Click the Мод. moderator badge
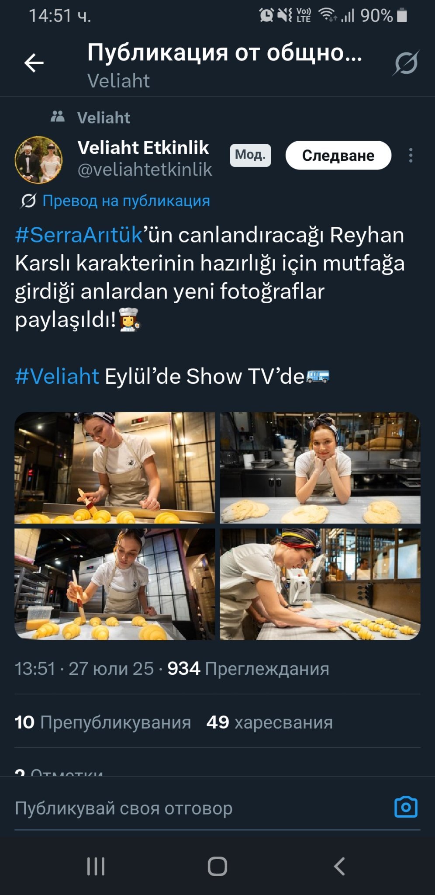Image resolution: width=435 pixels, height=895 pixels. pos(250,155)
